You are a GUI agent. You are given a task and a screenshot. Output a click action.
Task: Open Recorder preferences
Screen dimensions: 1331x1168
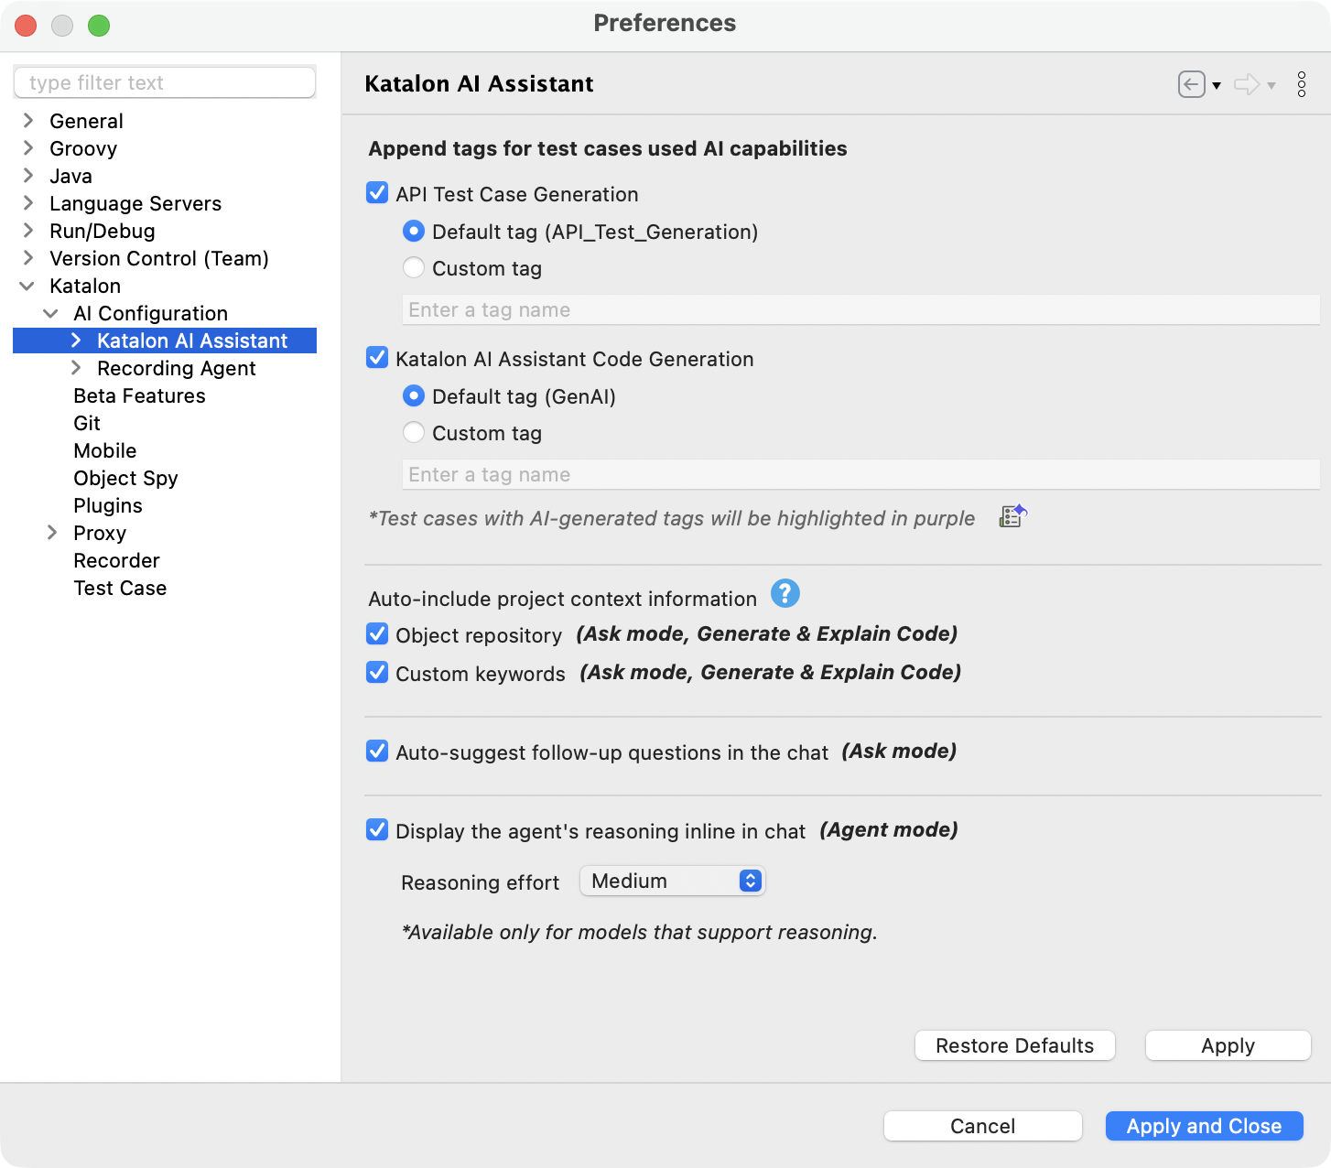pos(116,560)
